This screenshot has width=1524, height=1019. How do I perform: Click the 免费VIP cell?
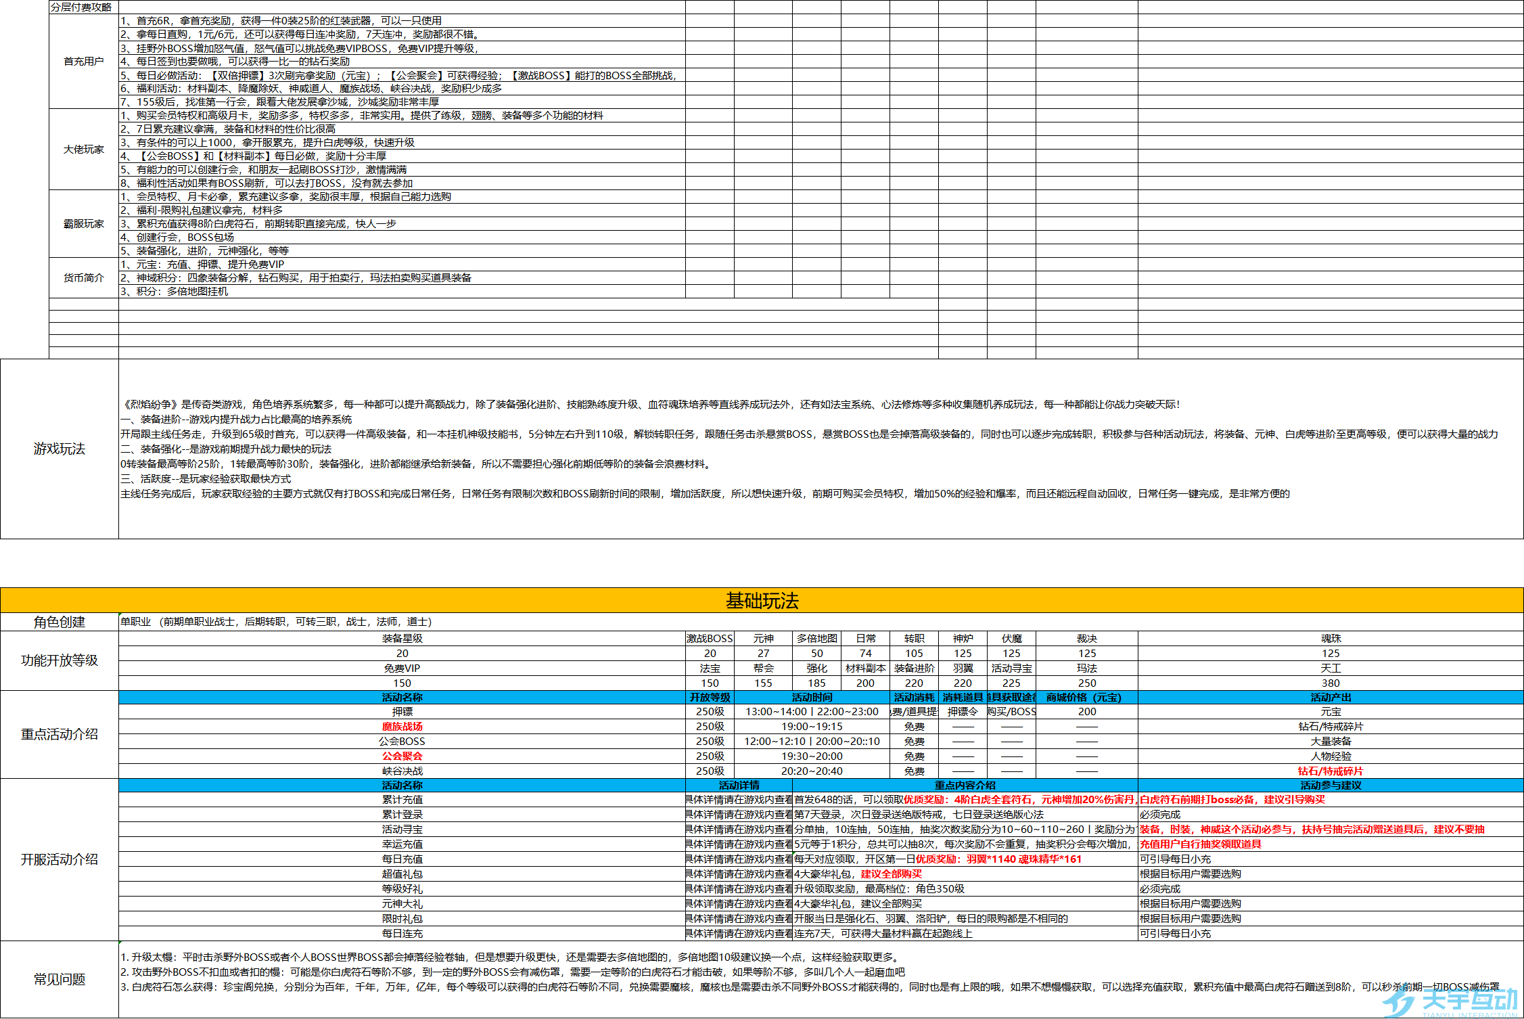click(x=402, y=669)
